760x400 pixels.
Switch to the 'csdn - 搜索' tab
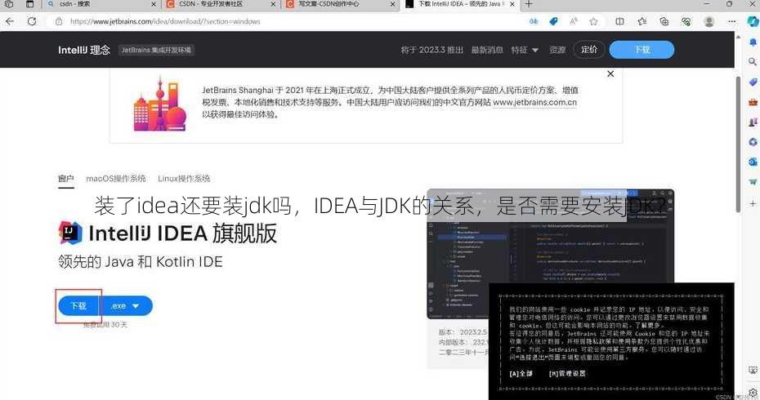pos(101,4)
